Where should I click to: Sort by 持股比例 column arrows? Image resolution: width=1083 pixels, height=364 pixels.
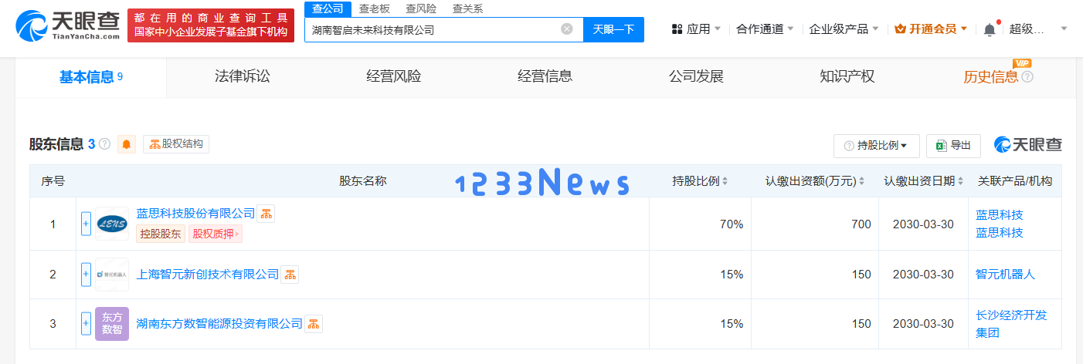[725, 181]
